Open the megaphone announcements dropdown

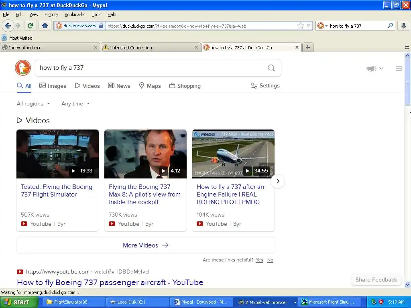click(x=375, y=68)
